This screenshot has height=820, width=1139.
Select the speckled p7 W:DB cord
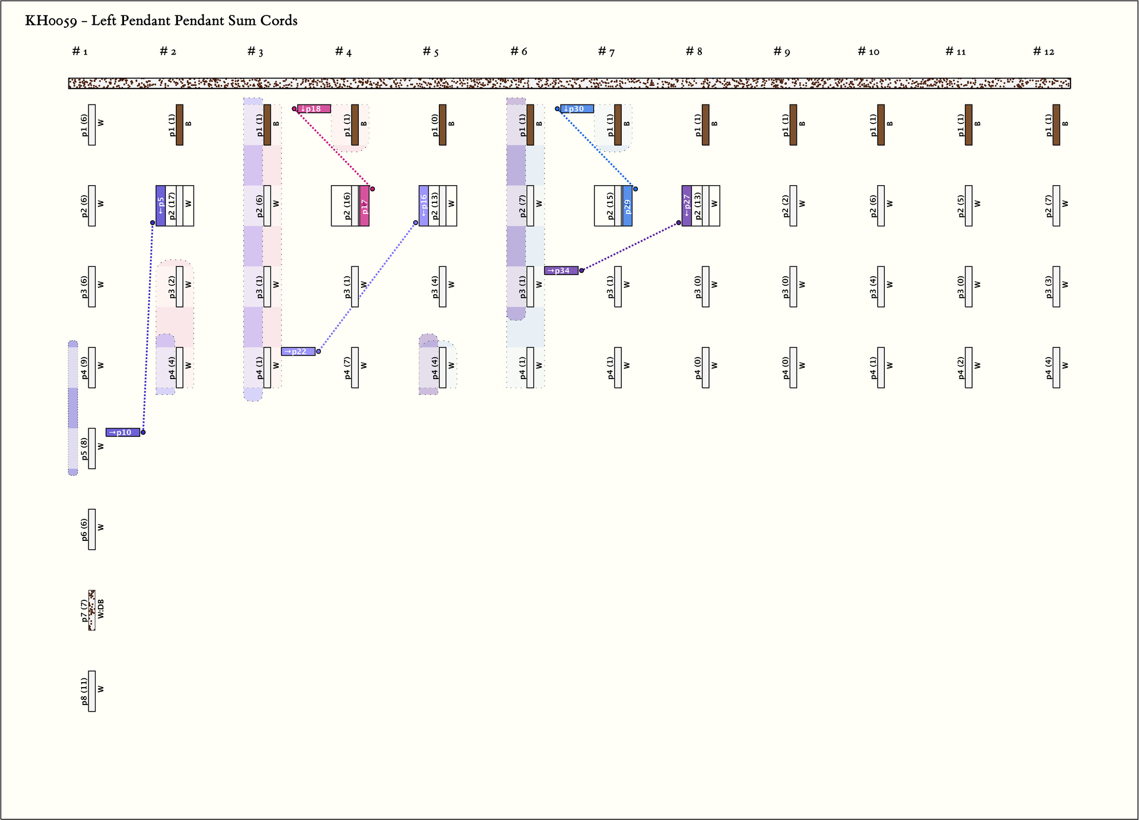(x=92, y=610)
